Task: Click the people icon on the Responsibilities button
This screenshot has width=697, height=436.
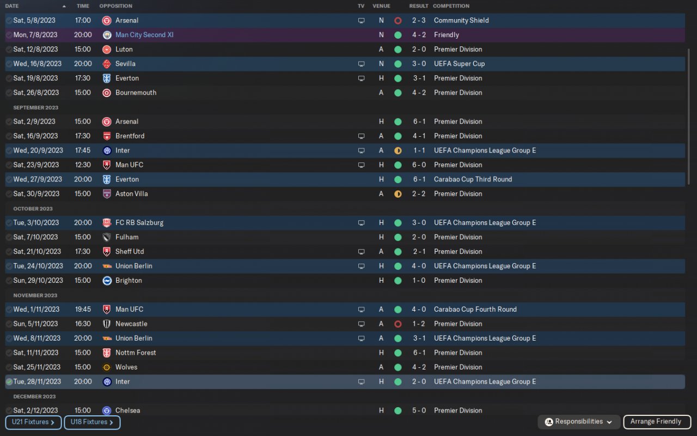Action: 549,422
